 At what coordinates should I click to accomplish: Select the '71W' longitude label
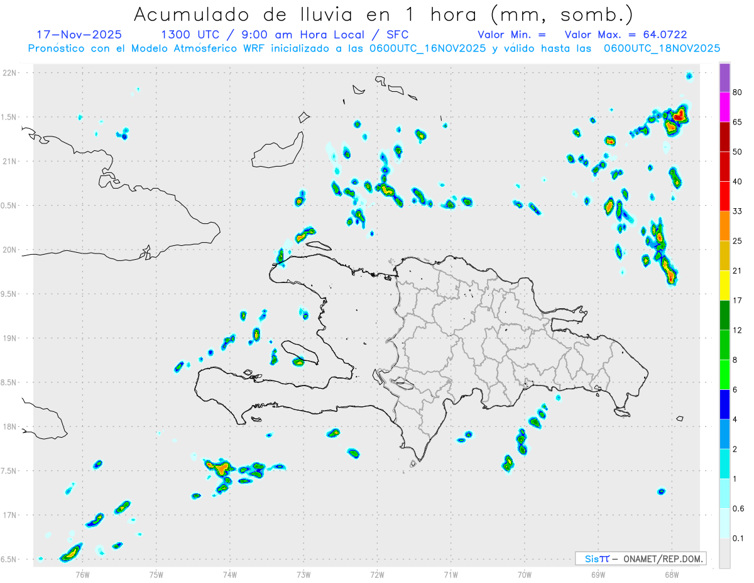pos(451,574)
